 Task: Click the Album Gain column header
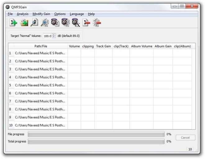(163, 46)
